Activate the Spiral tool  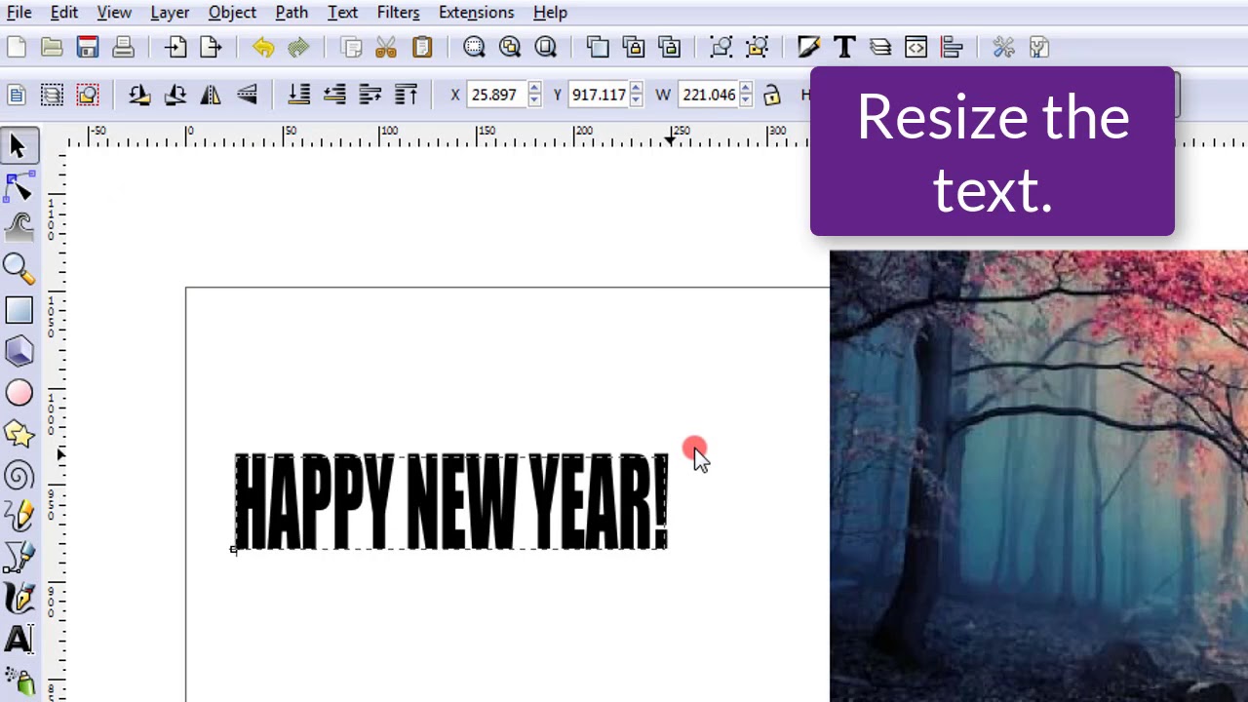(19, 476)
